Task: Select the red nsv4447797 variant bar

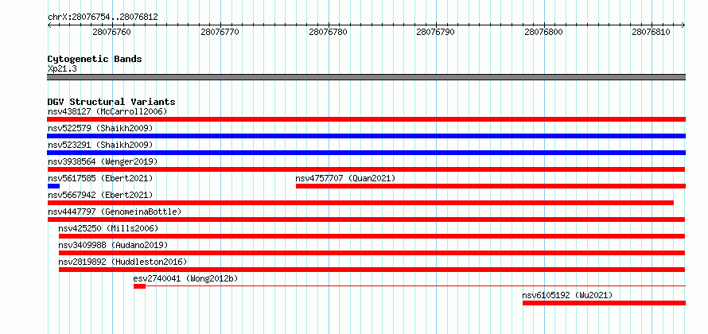Action: point(366,219)
